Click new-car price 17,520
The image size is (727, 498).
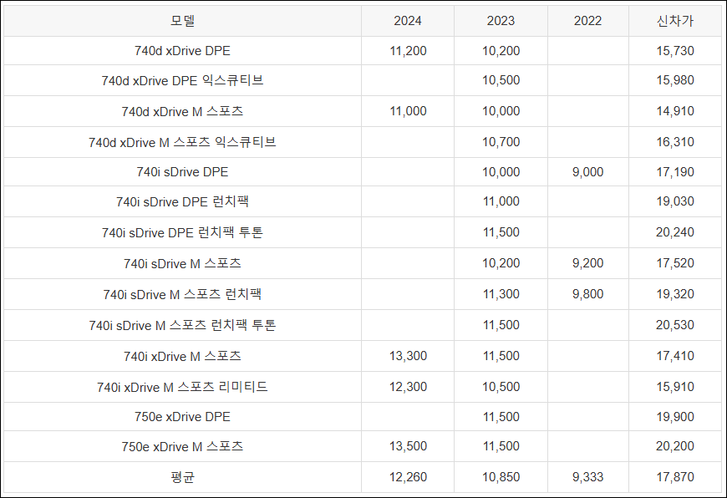[675, 263]
